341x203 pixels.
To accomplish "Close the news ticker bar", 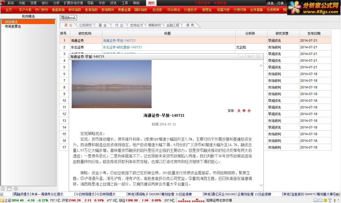I will pos(338,194).
